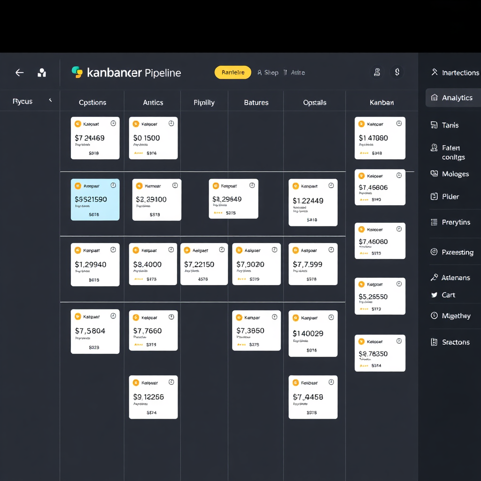Open the $7,7.599 deal card

313,264
